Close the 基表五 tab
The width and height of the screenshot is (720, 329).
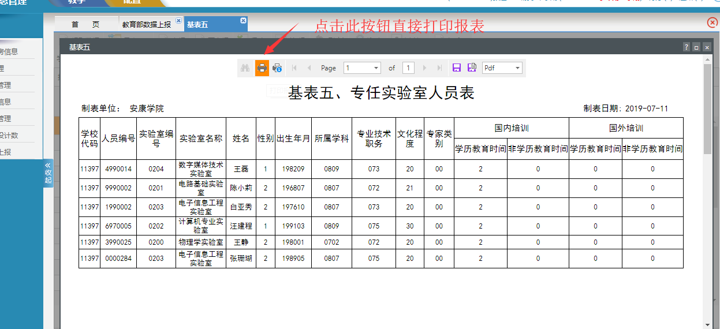coord(243,21)
